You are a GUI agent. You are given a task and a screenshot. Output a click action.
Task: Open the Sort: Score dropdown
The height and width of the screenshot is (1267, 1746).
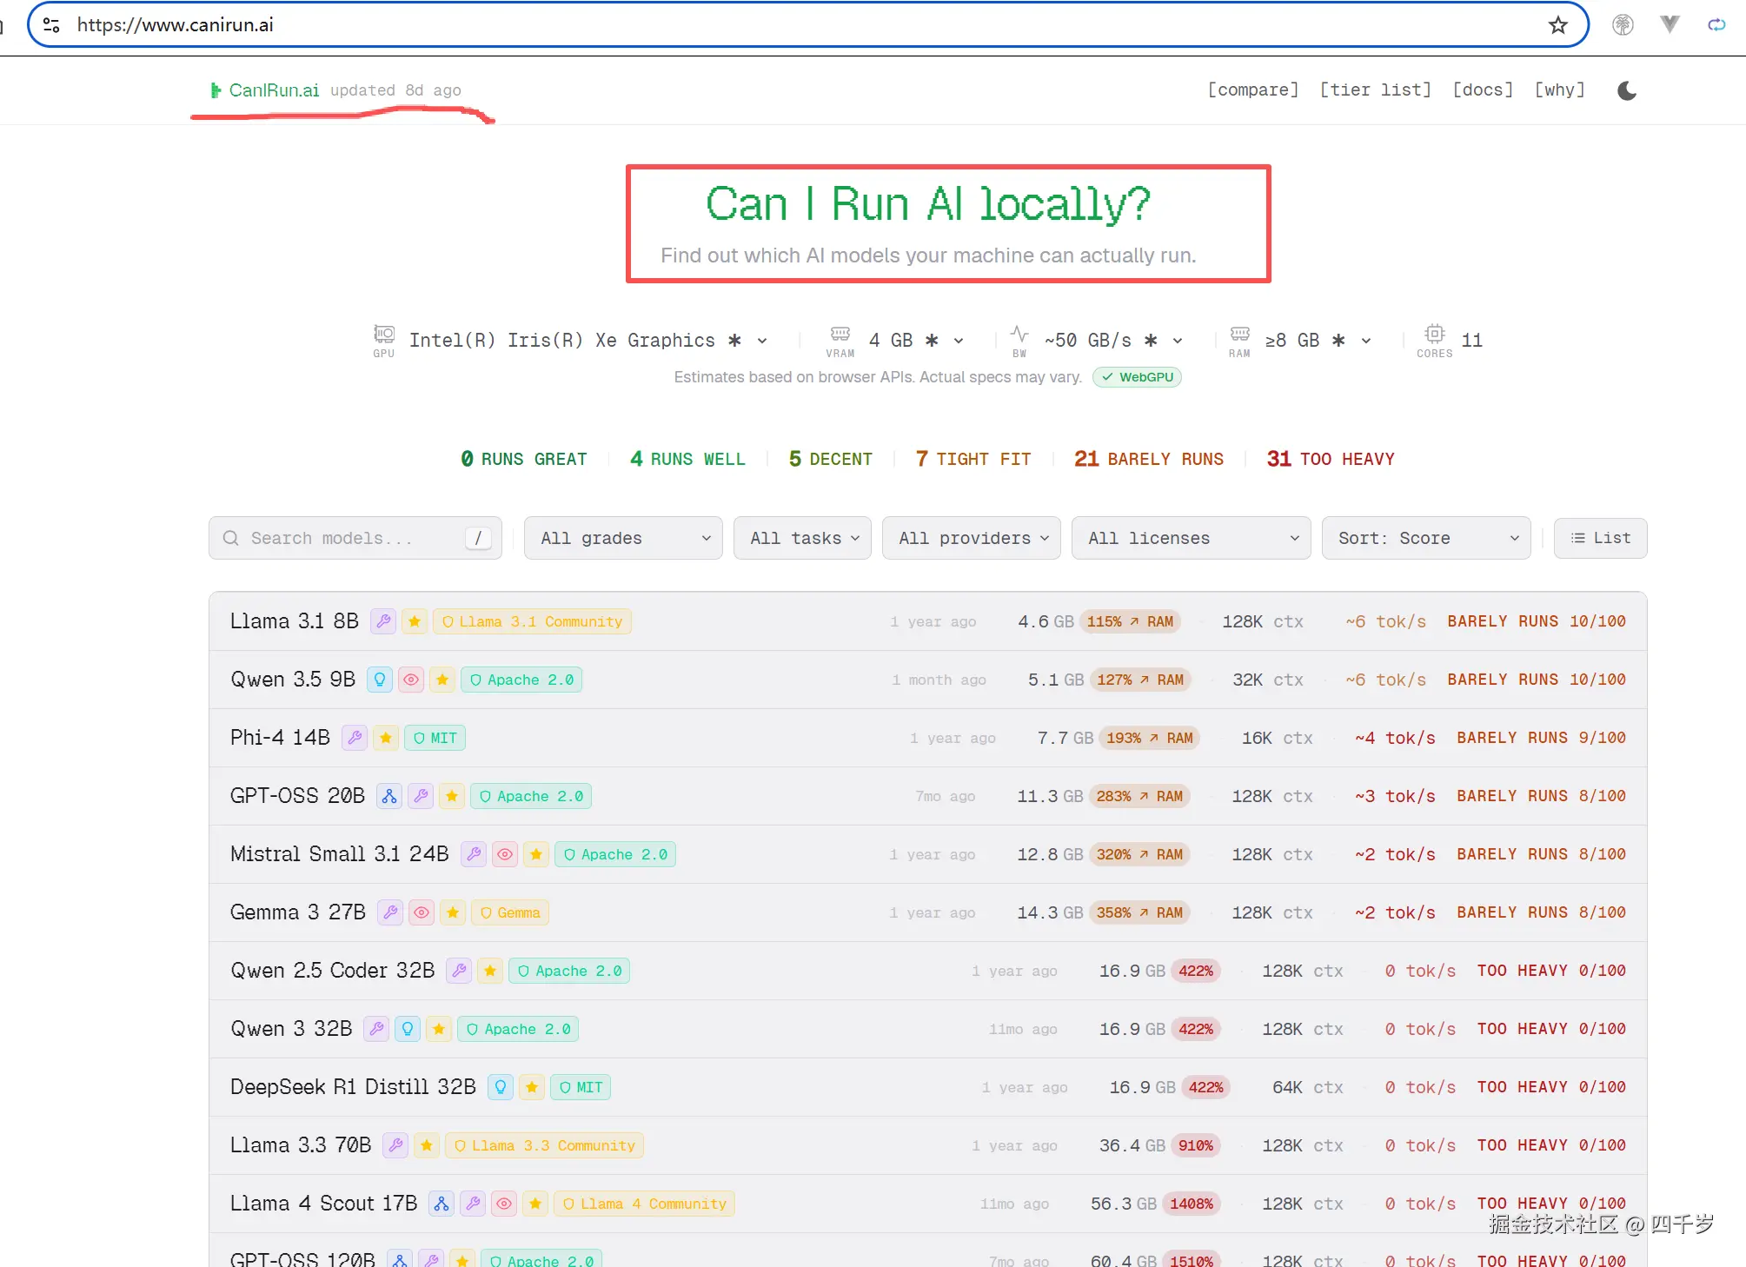[1426, 538]
